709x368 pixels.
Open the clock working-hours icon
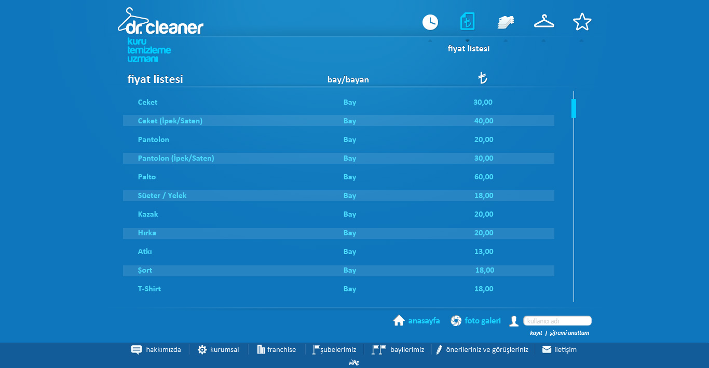pyautogui.click(x=430, y=22)
